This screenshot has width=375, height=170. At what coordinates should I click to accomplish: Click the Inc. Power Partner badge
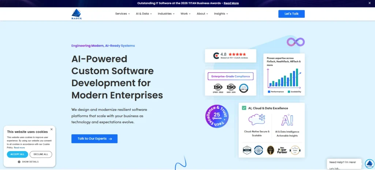282,150
